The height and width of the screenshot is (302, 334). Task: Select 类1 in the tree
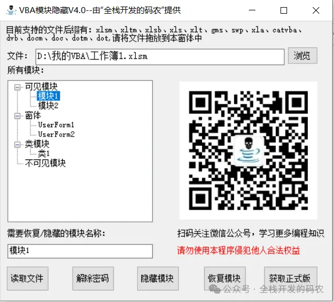(44, 153)
